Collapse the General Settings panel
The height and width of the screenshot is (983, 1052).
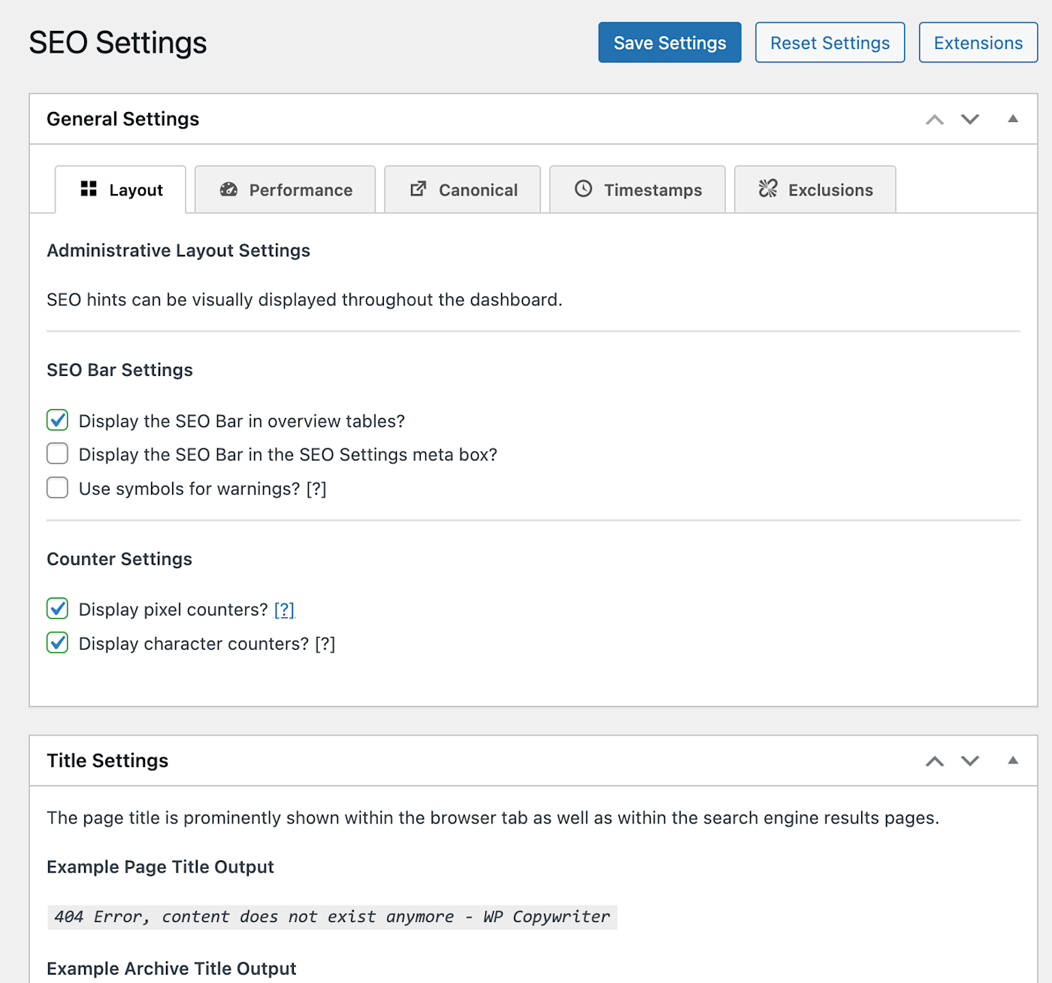(x=1013, y=119)
